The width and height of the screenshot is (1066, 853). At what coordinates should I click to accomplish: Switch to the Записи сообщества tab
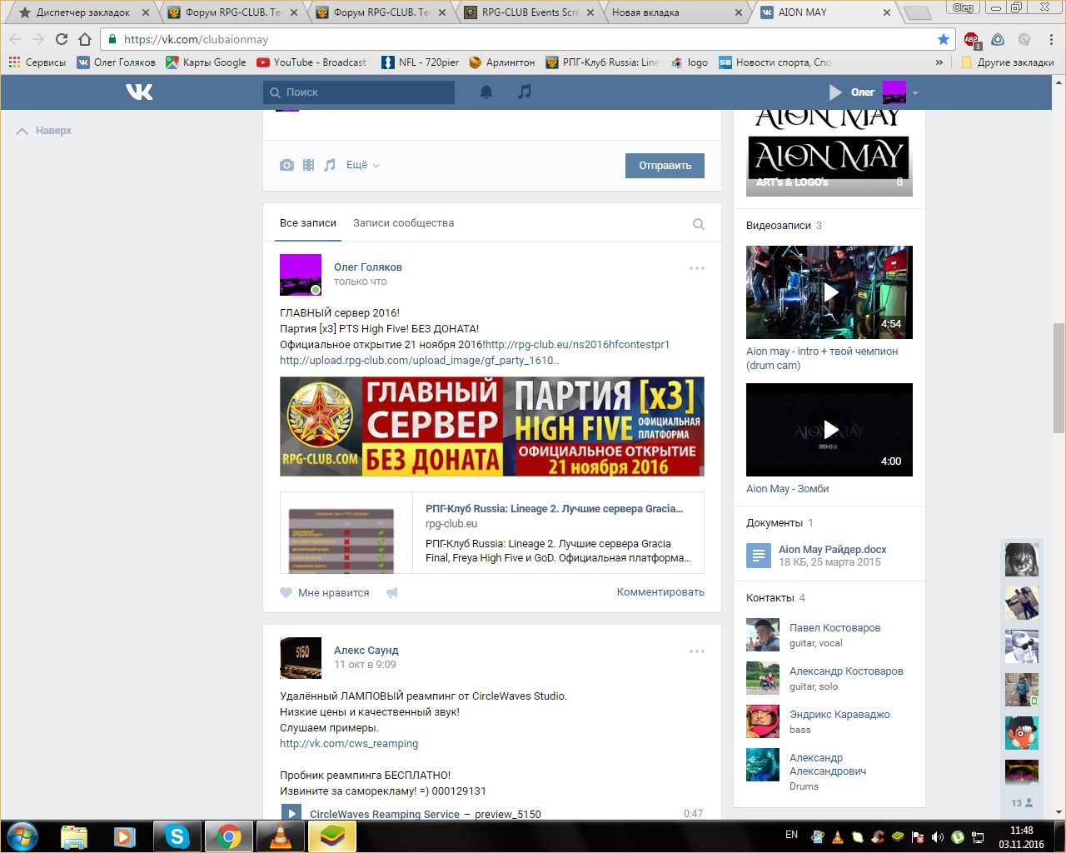coord(403,223)
